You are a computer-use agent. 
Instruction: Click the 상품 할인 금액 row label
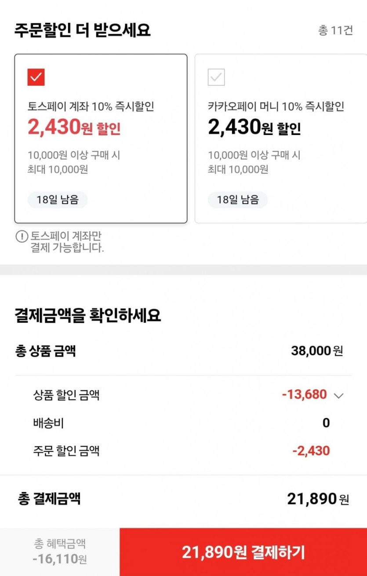click(66, 395)
